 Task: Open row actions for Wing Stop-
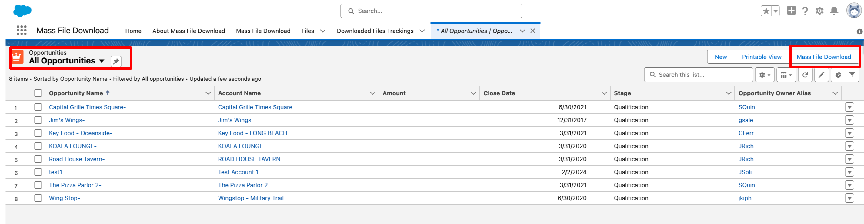click(849, 199)
